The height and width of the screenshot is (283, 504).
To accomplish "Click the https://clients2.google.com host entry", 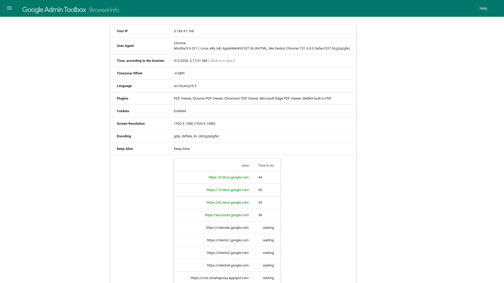I will 228,253.
